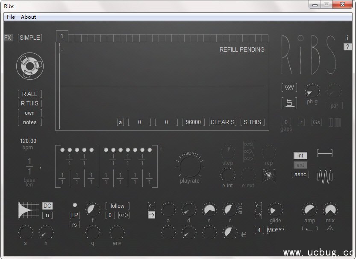The height and width of the screenshot is (259, 356).
Task: Click the tape reel icon
Action: 29,66
